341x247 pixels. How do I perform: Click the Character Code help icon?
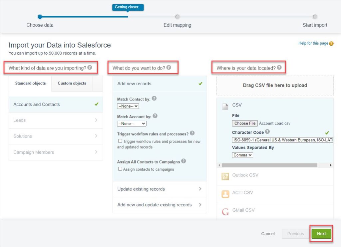[267, 131]
